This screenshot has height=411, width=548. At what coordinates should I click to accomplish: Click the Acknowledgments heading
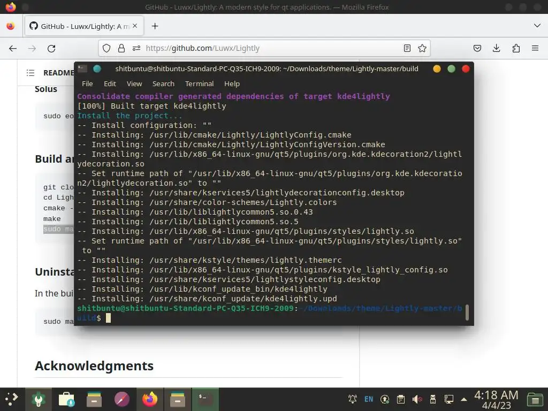[94, 366]
